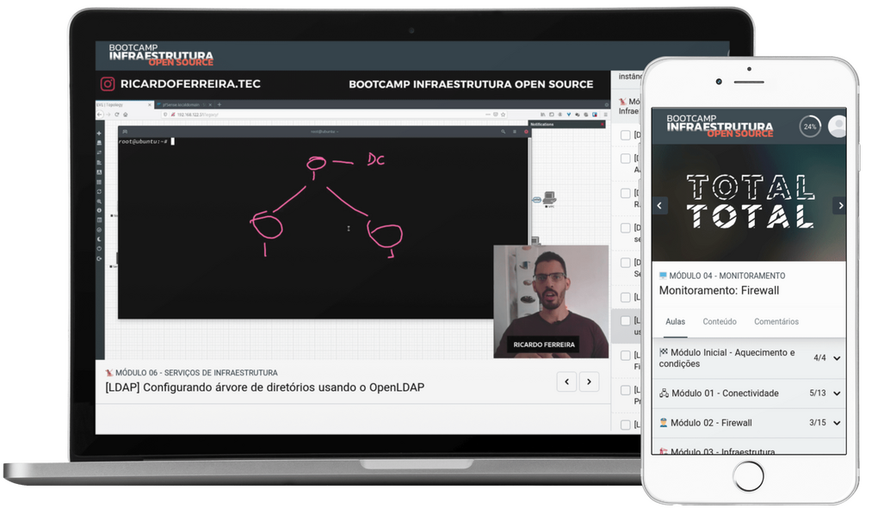This screenshot has height=521, width=878.
Task: Click the RICARDOFERREIRA.TEC Instagram handle
Action: pos(190,84)
